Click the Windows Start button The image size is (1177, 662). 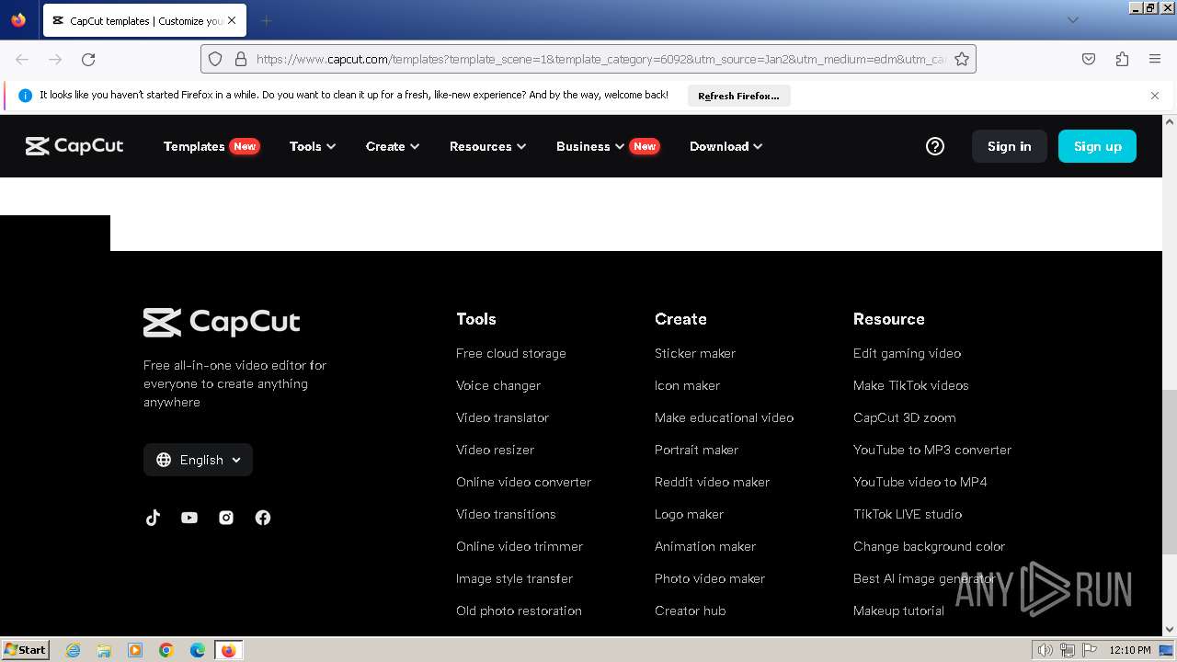26,650
